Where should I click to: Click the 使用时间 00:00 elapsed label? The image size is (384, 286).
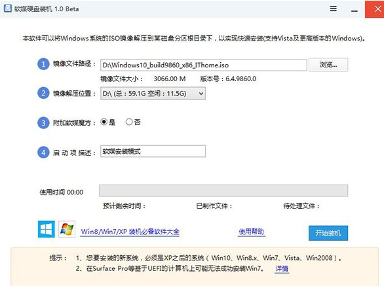click(62, 192)
